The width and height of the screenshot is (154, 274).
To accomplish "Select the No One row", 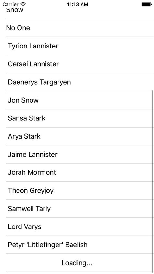I will click(x=77, y=28).
